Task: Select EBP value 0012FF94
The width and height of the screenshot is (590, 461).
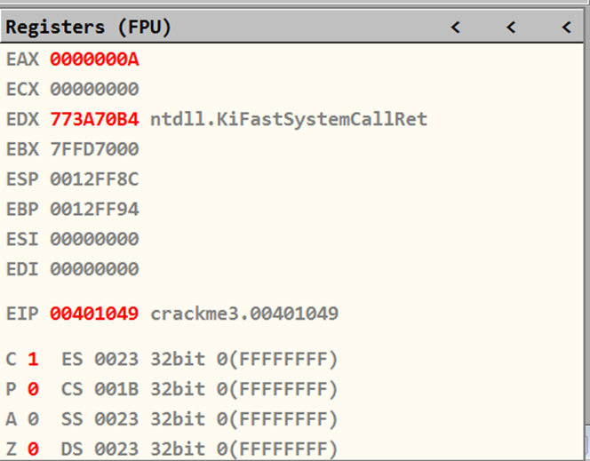Action: tap(94, 209)
